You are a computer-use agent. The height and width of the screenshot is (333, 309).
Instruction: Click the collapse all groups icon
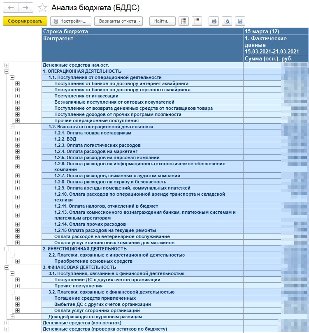197,21
